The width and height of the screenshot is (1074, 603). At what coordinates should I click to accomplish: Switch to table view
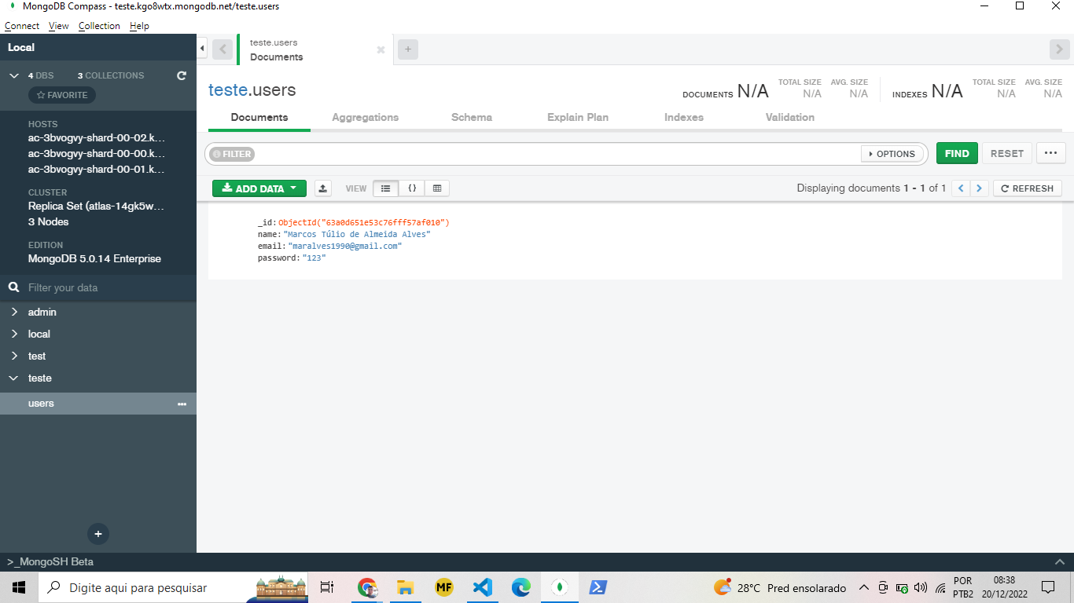437,188
